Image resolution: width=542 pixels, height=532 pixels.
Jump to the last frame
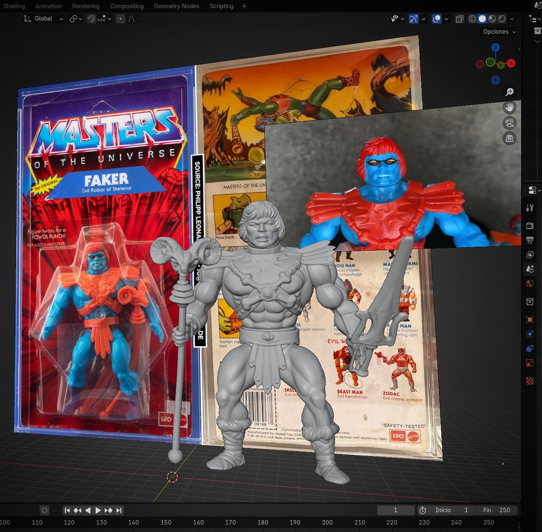pos(118,510)
